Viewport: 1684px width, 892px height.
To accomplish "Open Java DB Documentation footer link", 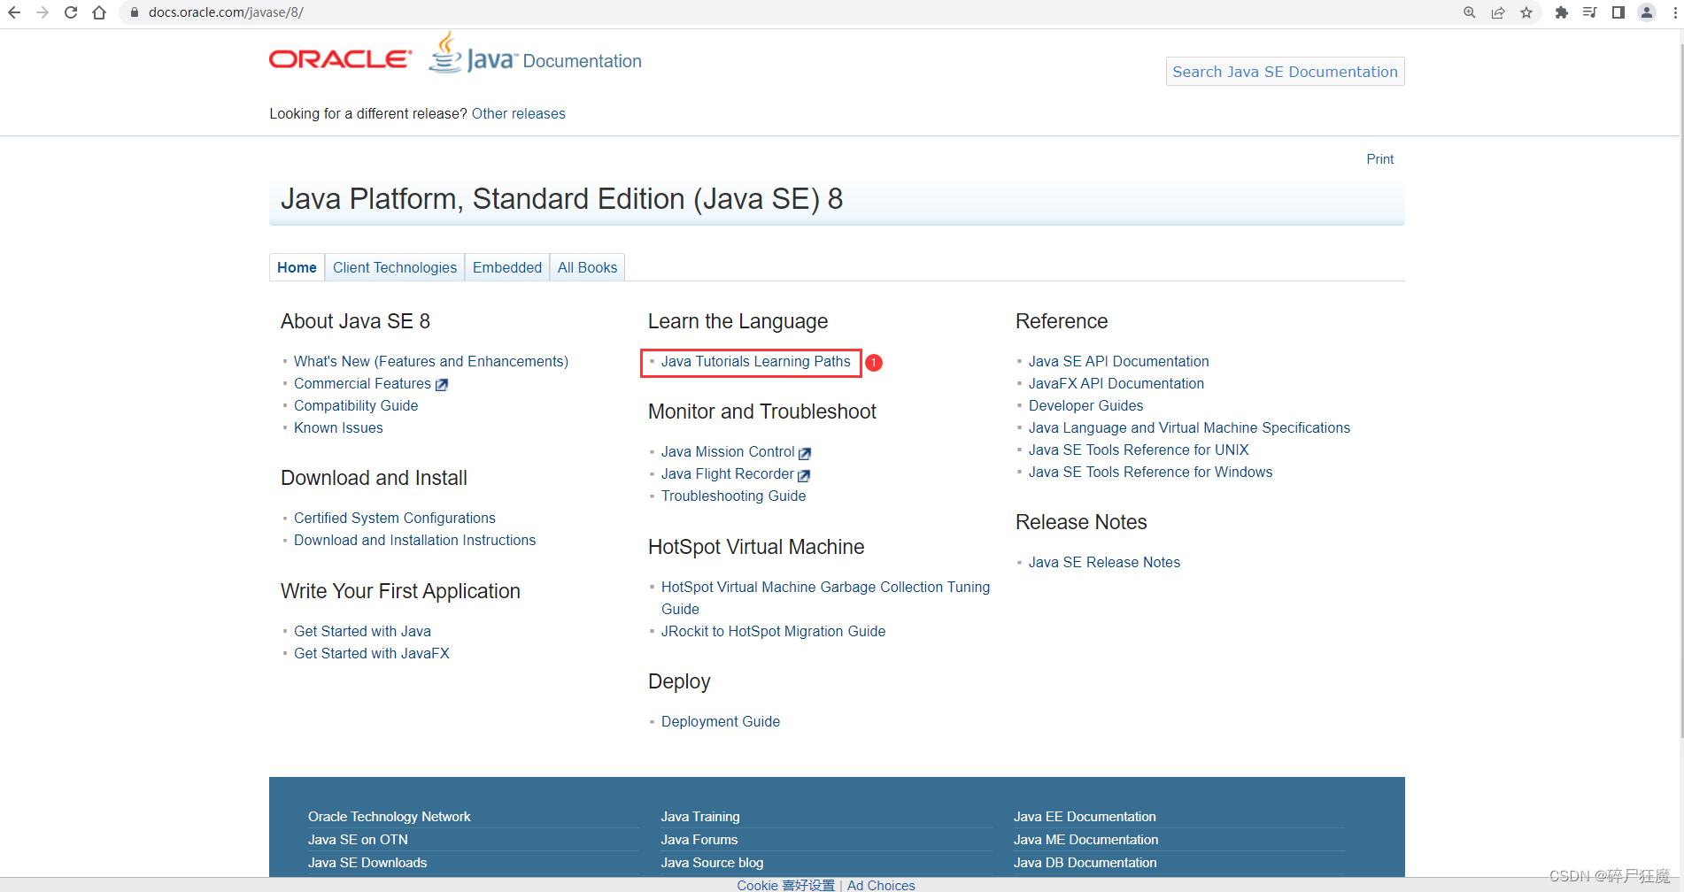I will pyautogui.click(x=1085, y=862).
